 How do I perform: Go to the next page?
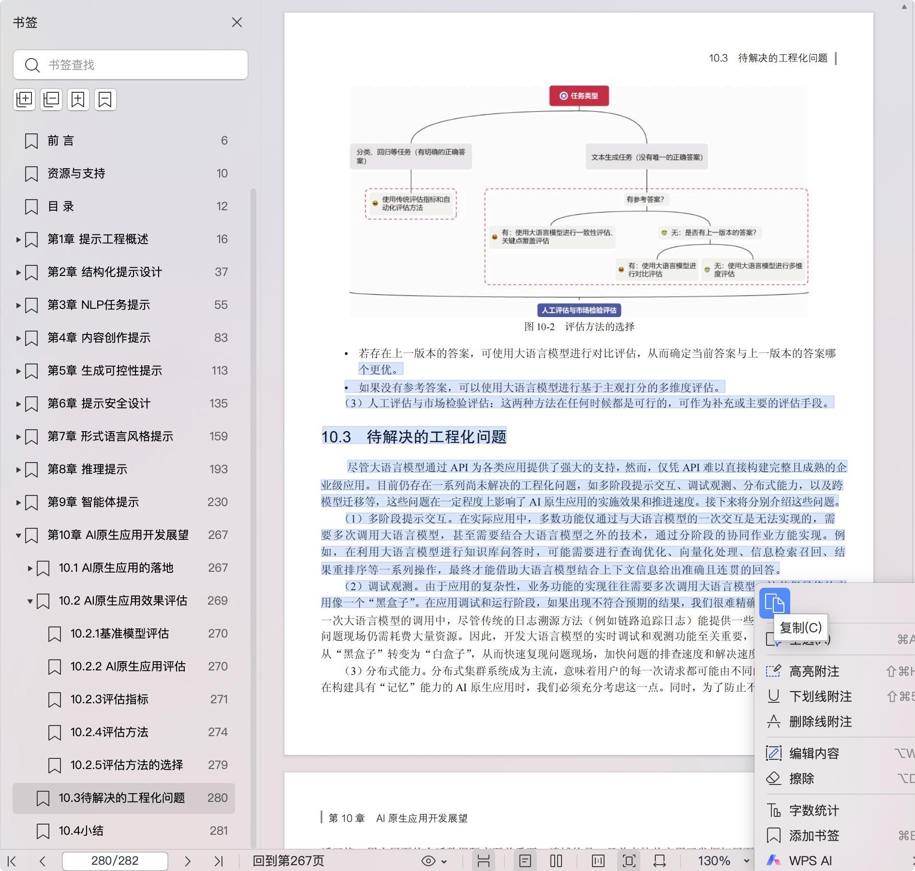188,861
